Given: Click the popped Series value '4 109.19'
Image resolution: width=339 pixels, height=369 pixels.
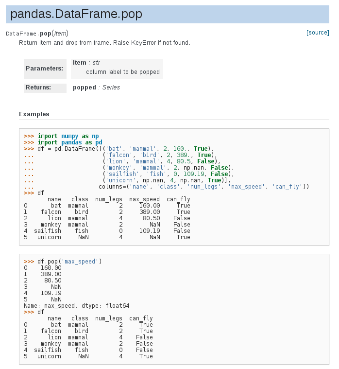Looking at the screenshot, I should click(43, 293).
